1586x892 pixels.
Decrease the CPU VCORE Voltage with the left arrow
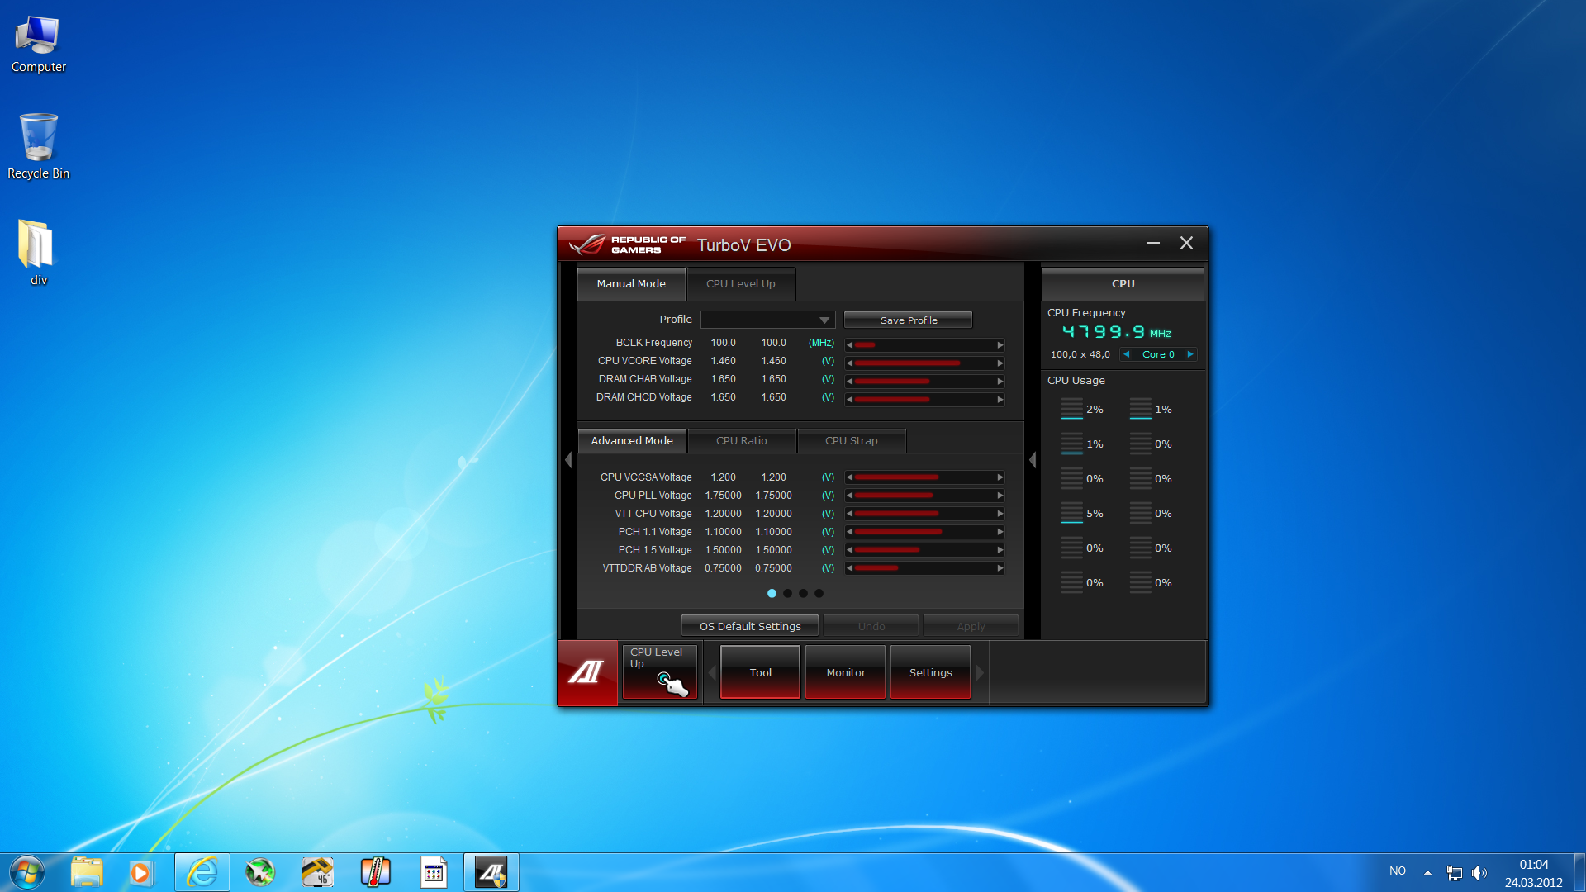click(849, 363)
